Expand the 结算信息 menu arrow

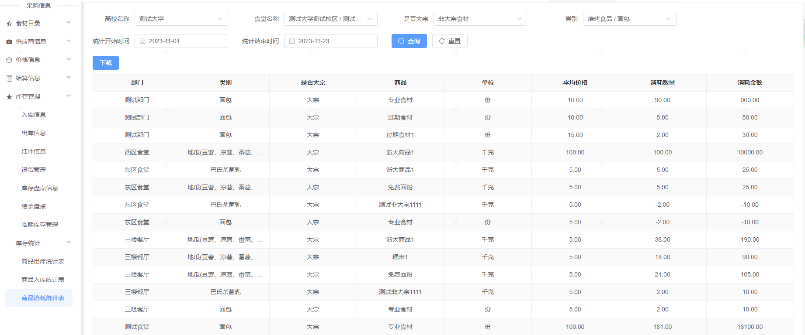point(69,78)
